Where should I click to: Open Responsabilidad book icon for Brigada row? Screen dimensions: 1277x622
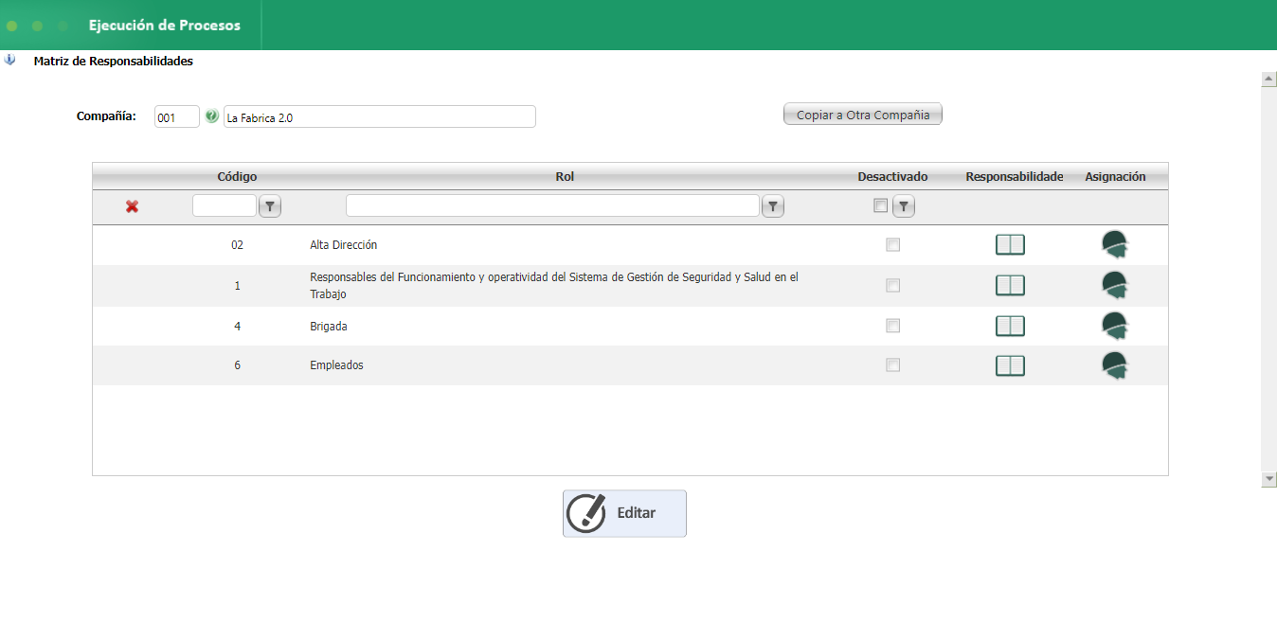pos(1010,327)
